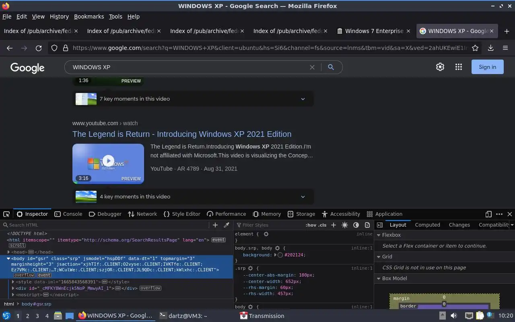The width and height of the screenshot is (515, 322).
Task: Collapse the Box Model section
Action: point(379,279)
